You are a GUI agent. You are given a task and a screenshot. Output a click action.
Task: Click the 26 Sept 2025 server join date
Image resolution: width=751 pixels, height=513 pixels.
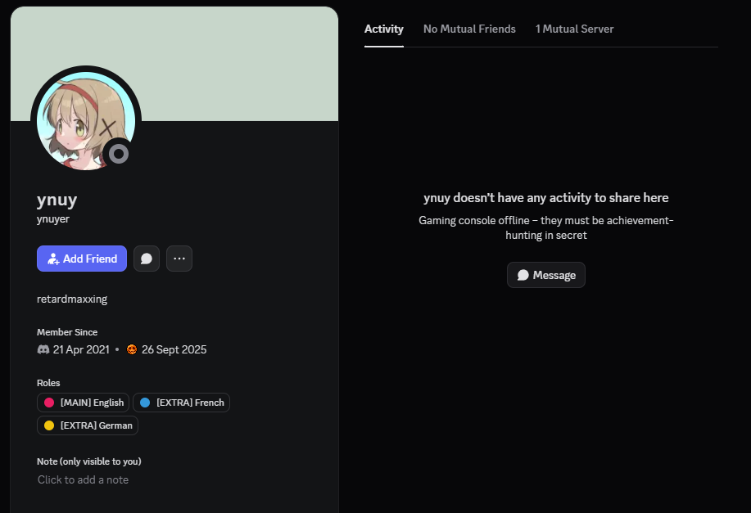pos(174,350)
